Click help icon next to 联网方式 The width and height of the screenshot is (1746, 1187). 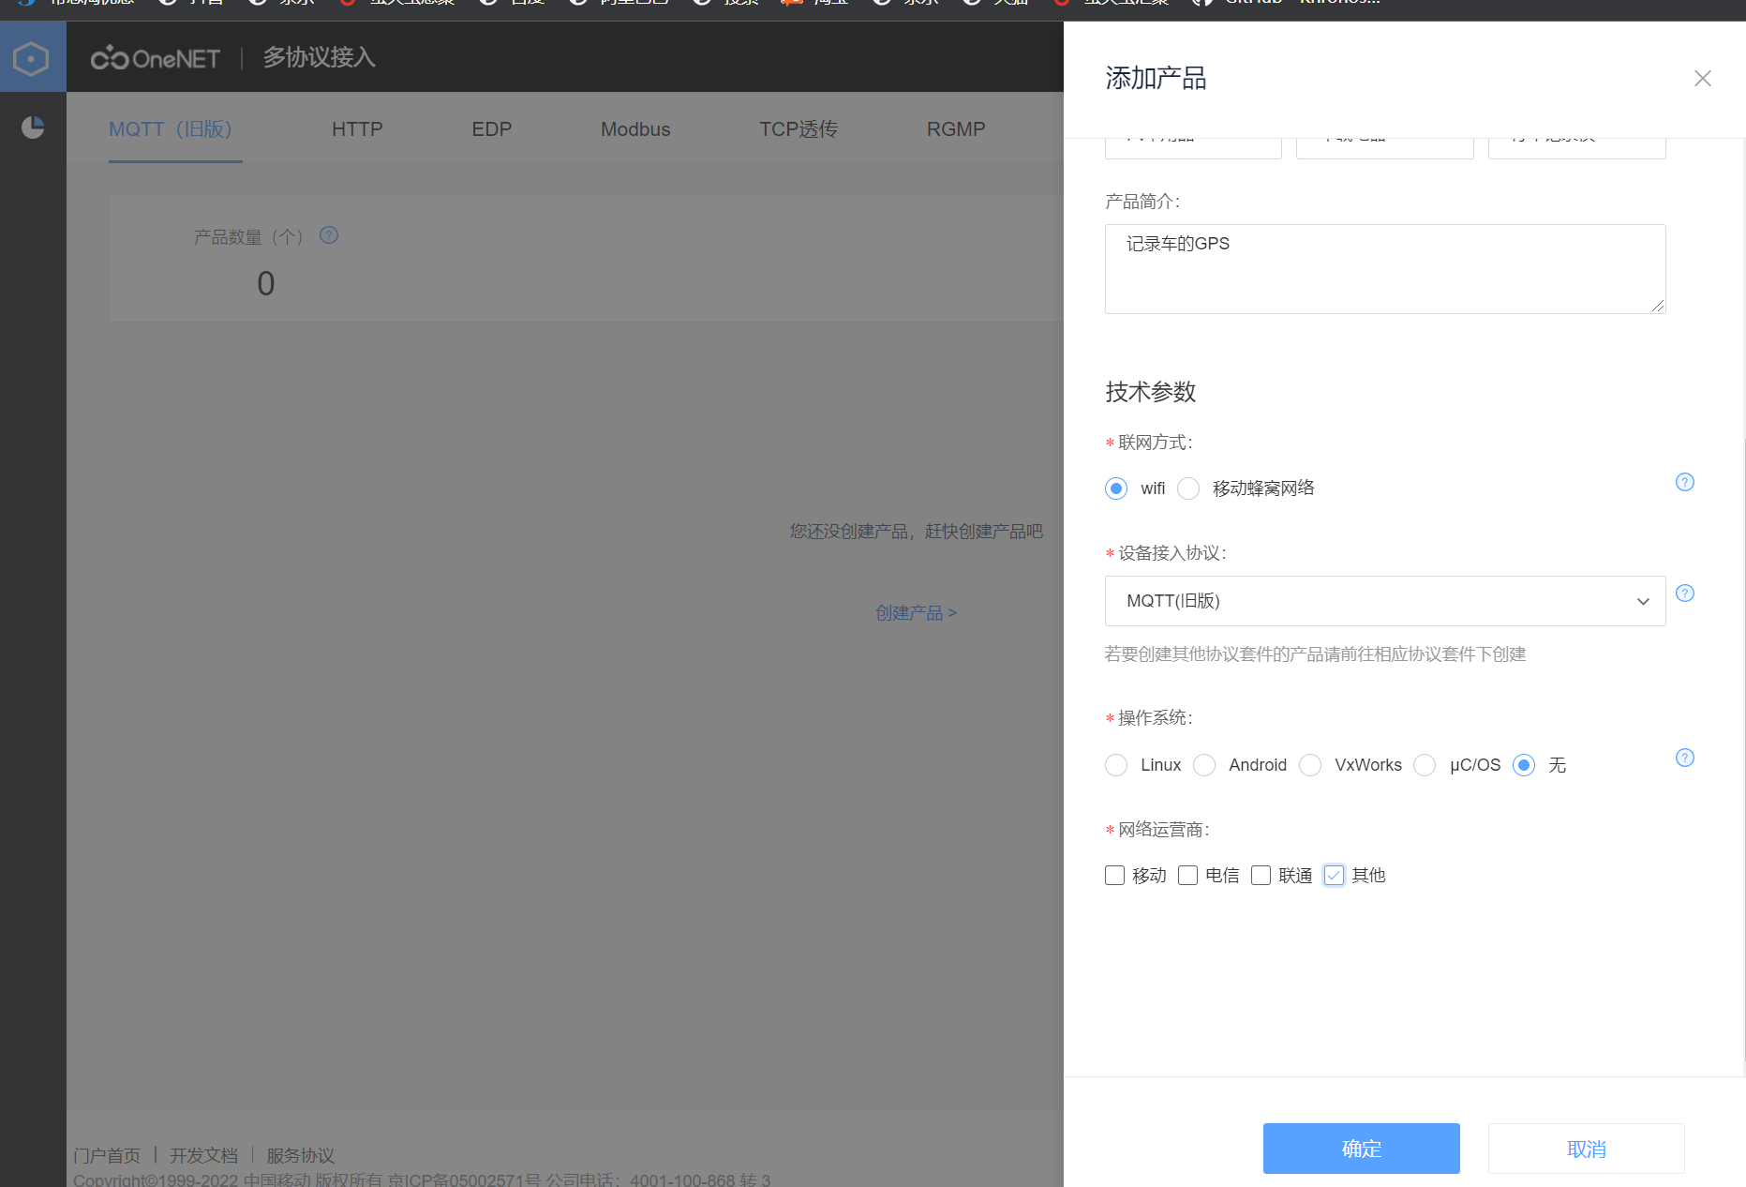point(1685,482)
